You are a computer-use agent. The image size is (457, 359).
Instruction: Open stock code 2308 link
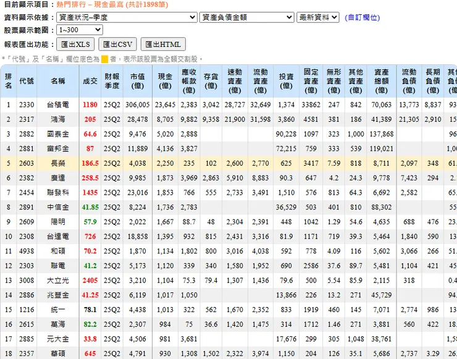pyautogui.click(x=27, y=237)
